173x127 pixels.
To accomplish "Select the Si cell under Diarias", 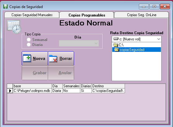I will pos(86,91).
